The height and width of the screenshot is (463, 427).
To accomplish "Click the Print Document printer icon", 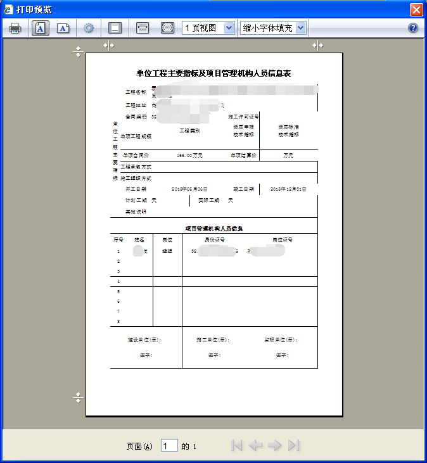I will pyautogui.click(x=15, y=28).
